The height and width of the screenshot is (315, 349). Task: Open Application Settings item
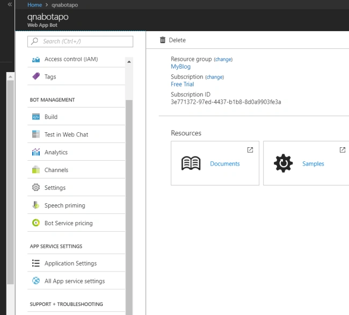coord(76,263)
